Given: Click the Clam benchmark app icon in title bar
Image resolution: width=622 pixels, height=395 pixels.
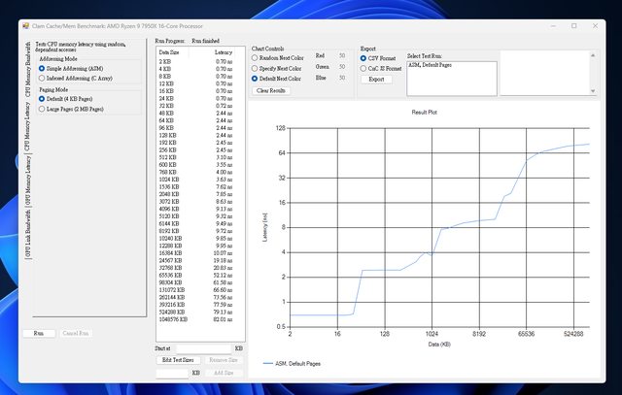Looking at the screenshot, I should [x=26, y=27].
